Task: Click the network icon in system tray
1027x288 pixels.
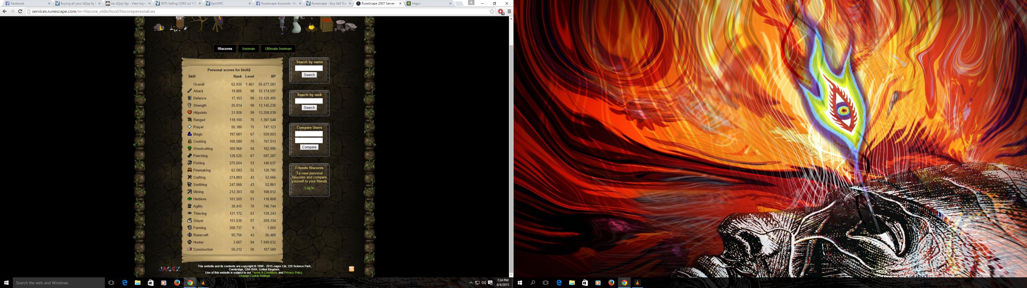Action: click(x=477, y=283)
